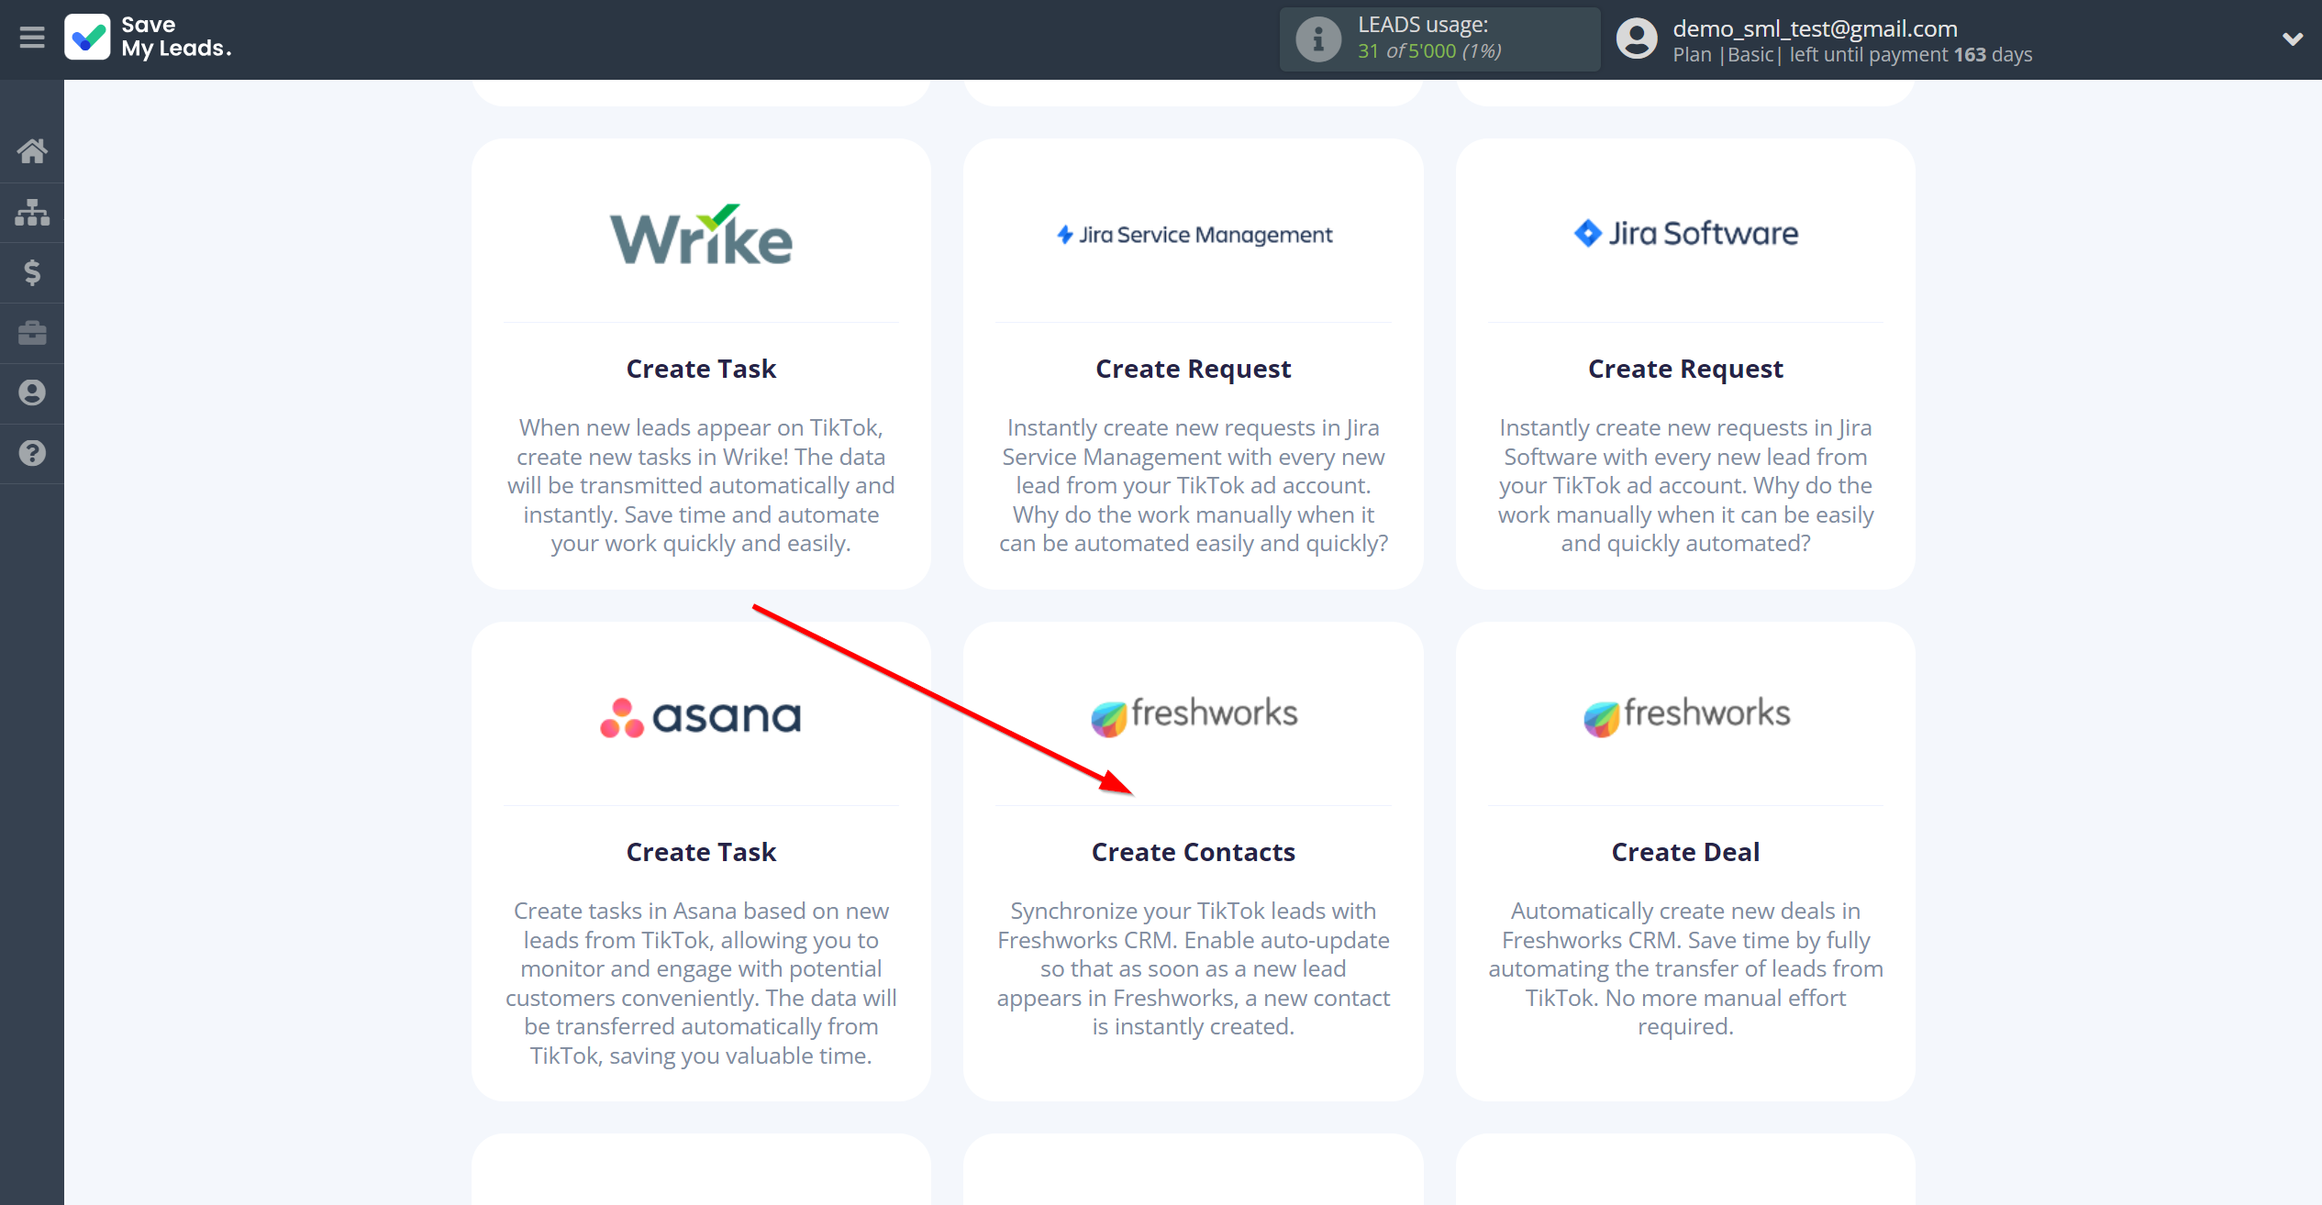Open the connections sitemap sidebar icon

[32, 212]
